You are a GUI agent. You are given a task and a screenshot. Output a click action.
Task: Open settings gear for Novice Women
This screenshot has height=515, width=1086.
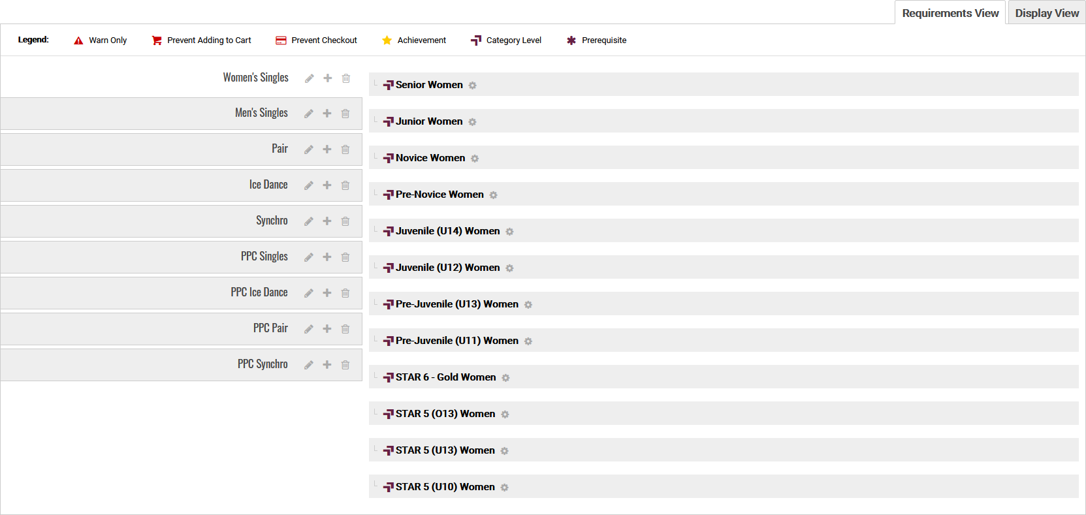pyautogui.click(x=475, y=159)
